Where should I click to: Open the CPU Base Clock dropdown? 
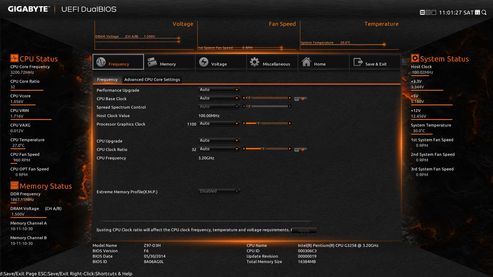(x=219, y=98)
